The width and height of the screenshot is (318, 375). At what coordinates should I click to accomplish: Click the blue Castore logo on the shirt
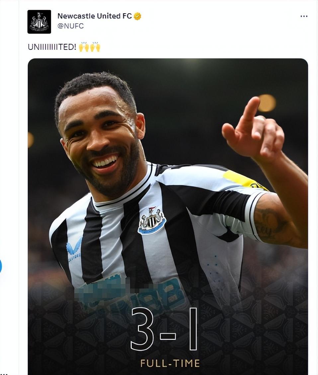pyautogui.click(x=74, y=249)
